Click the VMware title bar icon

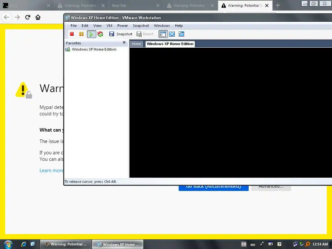(x=67, y=18)
